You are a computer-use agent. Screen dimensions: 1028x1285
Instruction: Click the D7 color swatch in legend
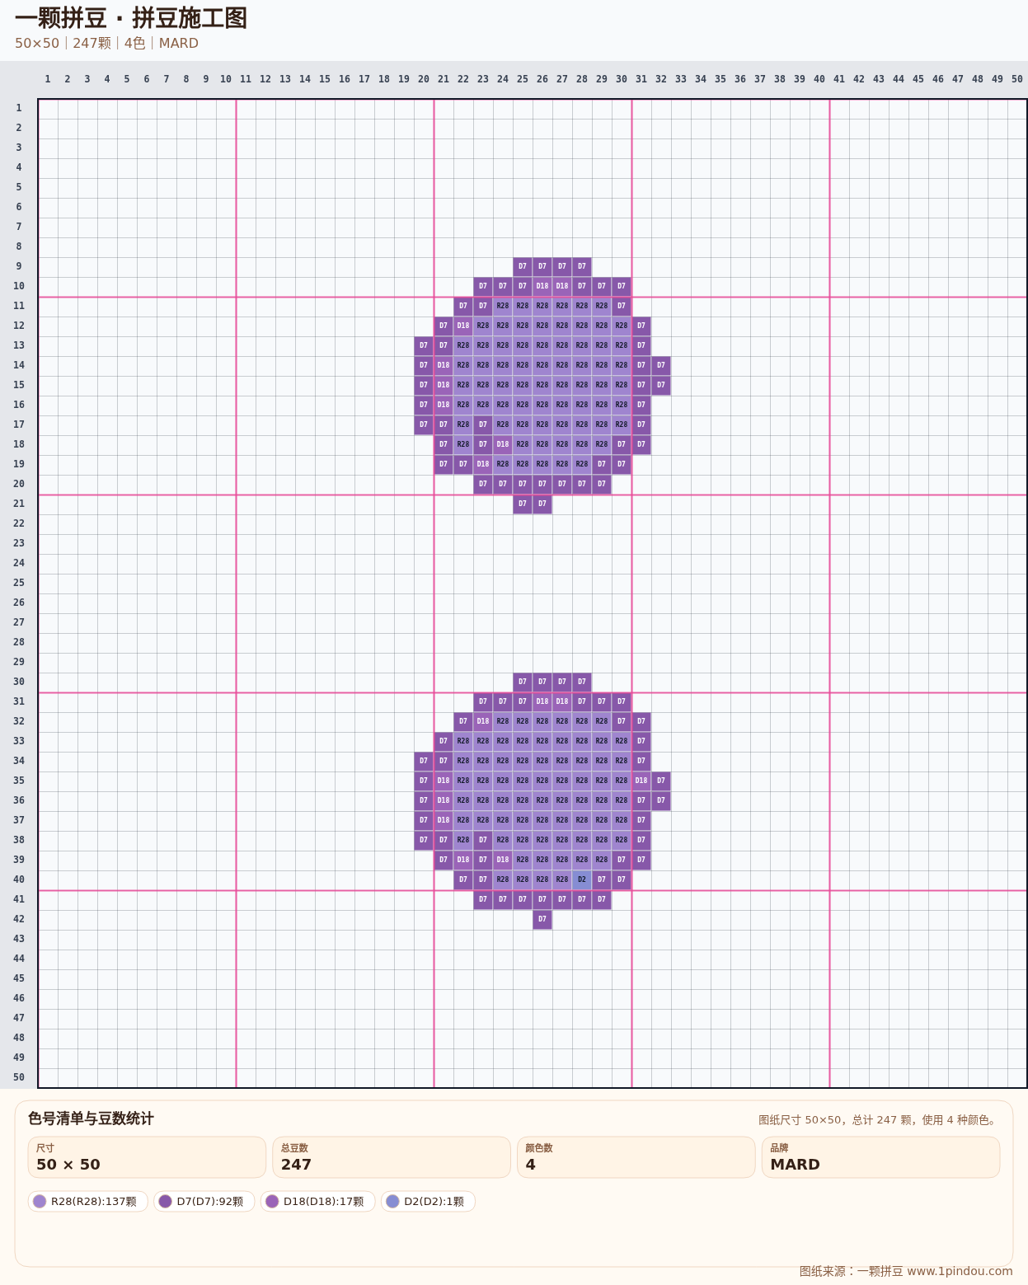165,1201
